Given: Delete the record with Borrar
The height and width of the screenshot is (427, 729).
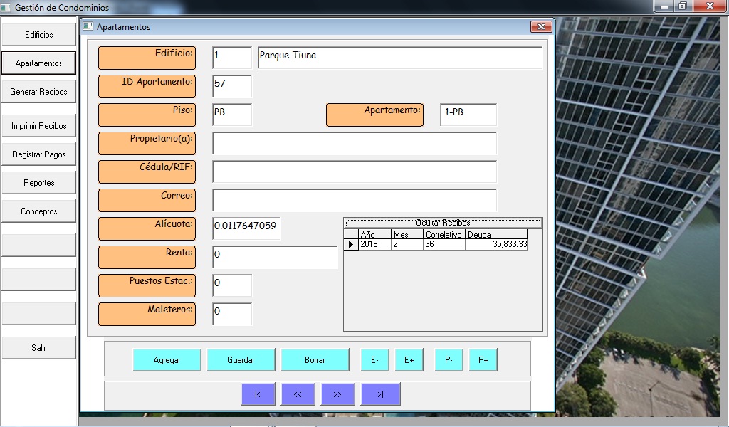Looking at the screenshot, I should 315,360.
